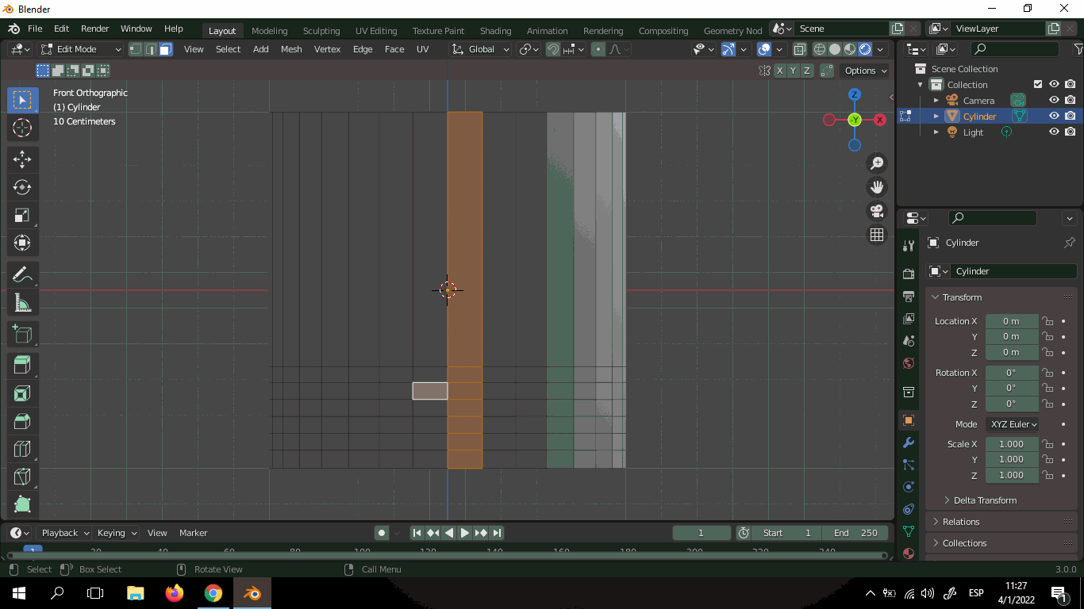Toggle X axis mesh mirror

point(780,71)
